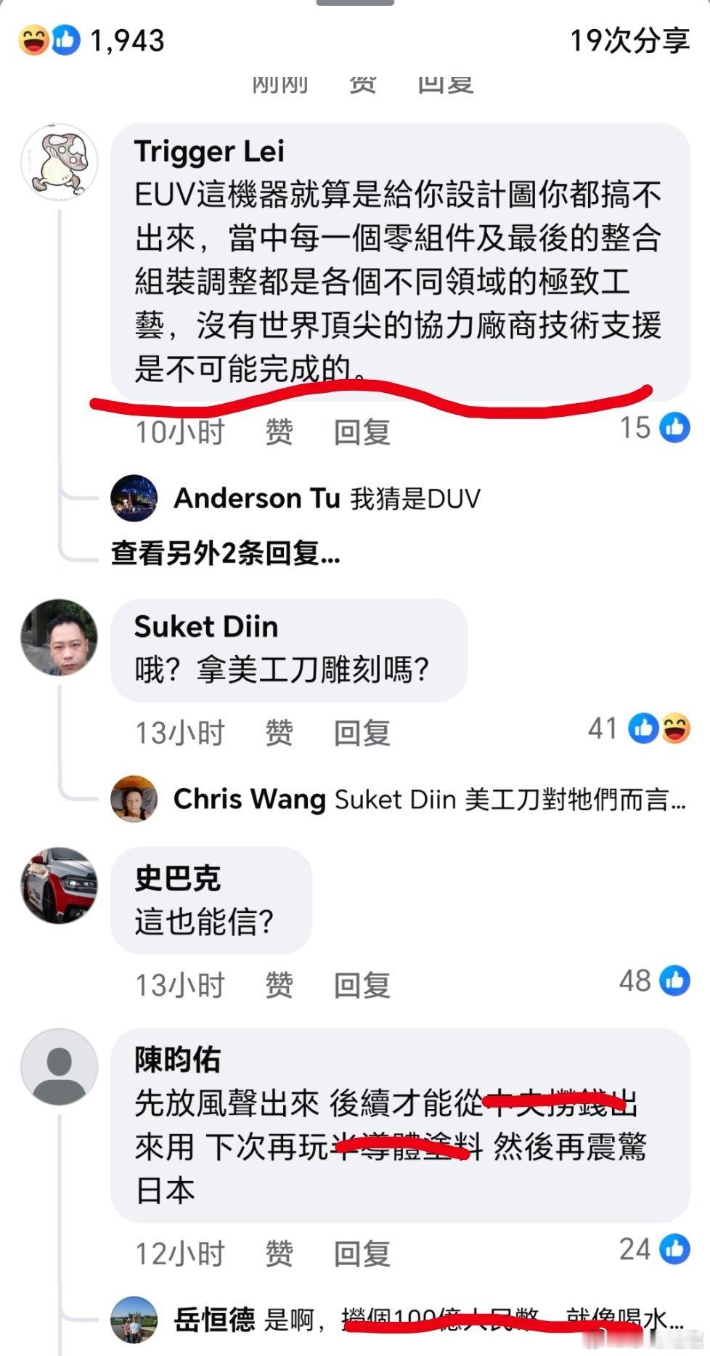This screenshot has height=1356, width=710.
Task: Open 史巴克's car avatar
Action: [x=59, y=885]
